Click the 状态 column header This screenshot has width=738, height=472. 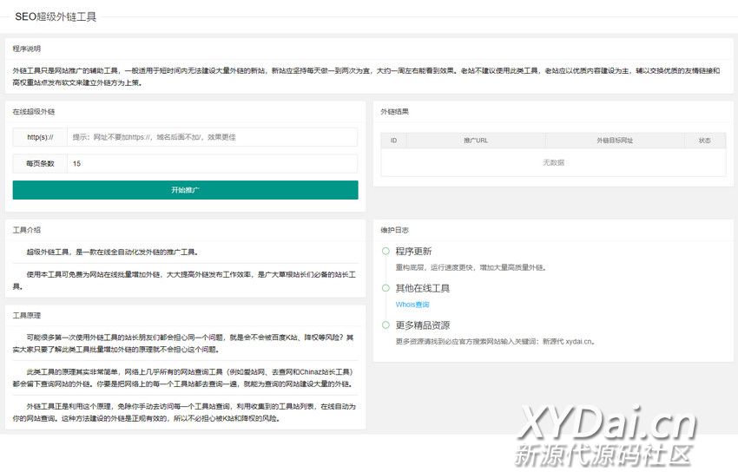click(704, 140)
